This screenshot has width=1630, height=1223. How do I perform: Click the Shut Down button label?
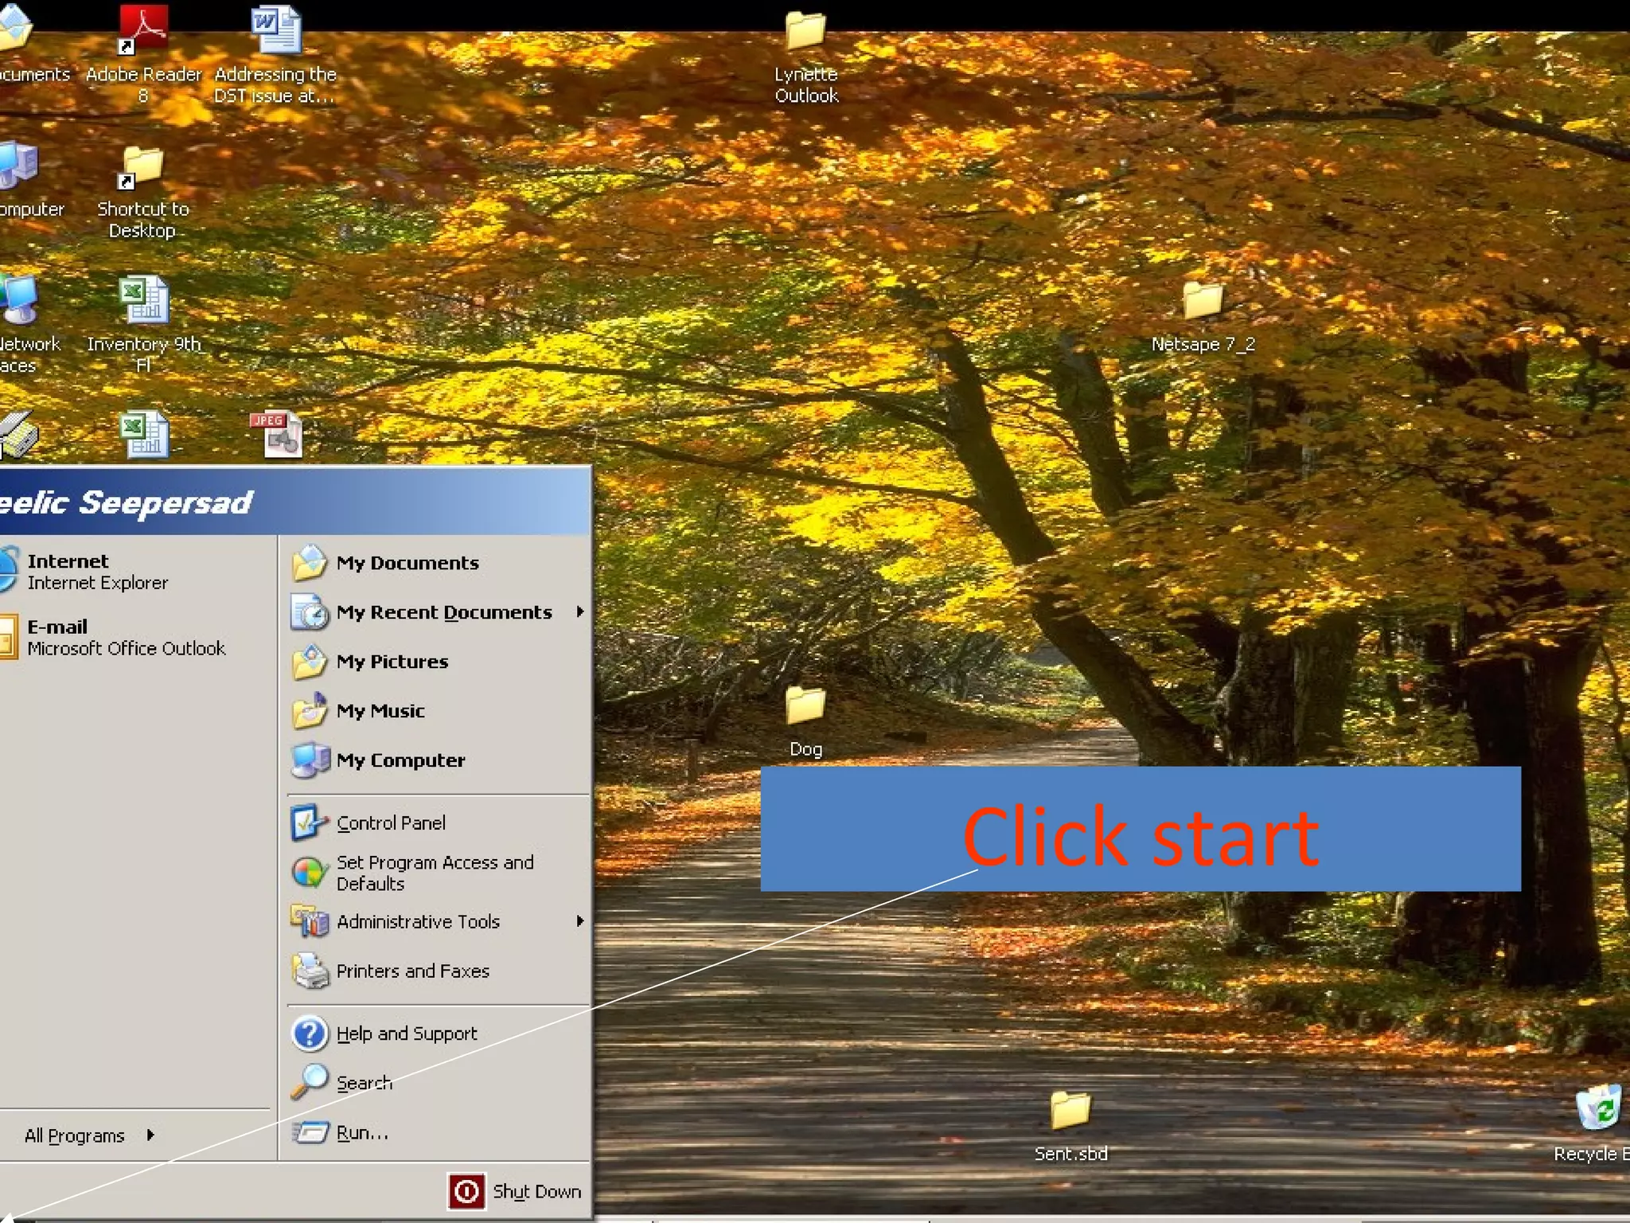coord(536,1191)
